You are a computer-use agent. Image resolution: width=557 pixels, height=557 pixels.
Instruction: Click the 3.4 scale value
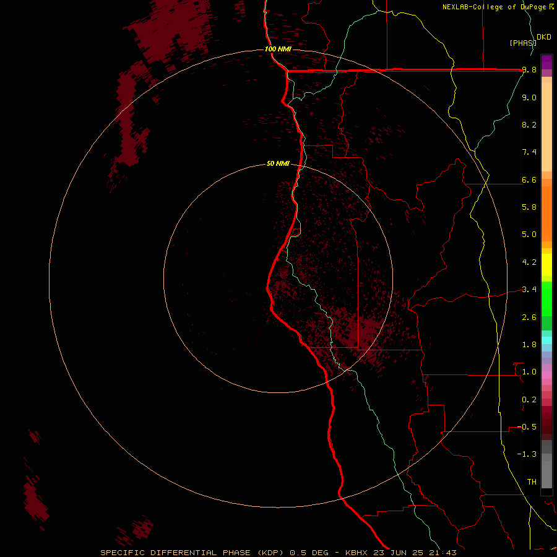pyautogui.click(x=529, y=290)
